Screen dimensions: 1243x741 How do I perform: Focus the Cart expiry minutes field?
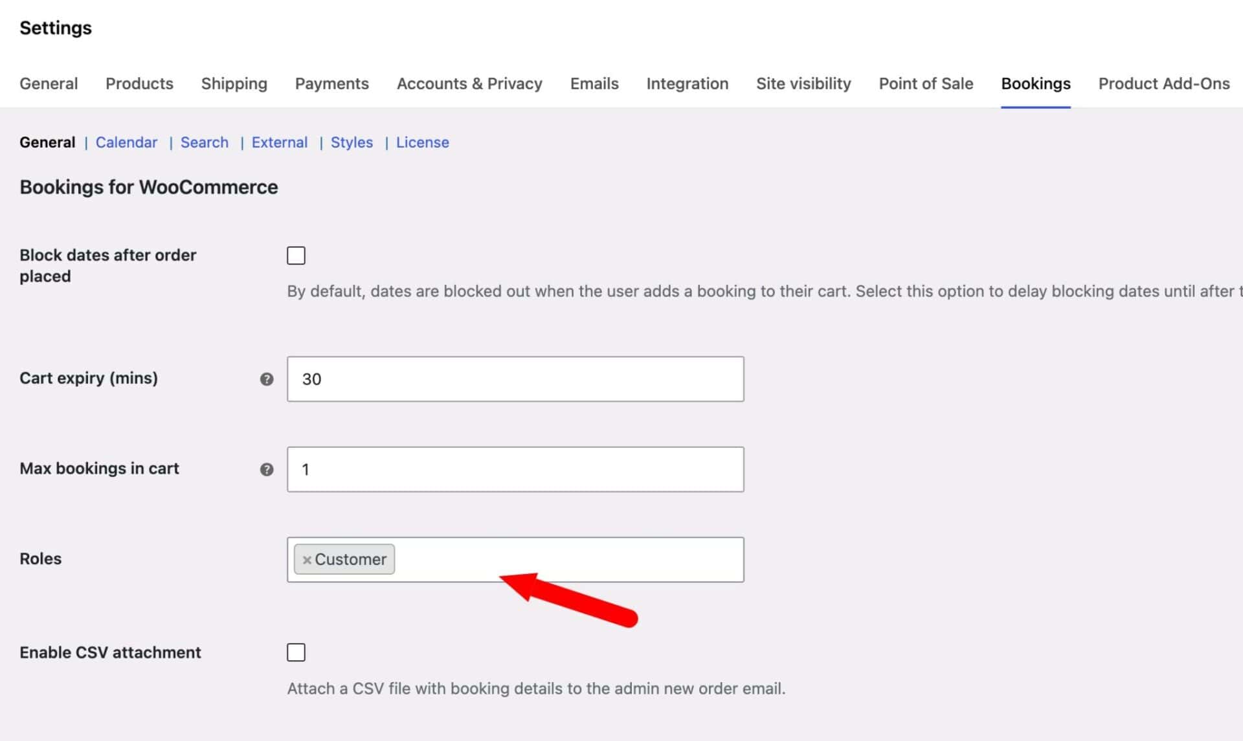click(515, 379)
